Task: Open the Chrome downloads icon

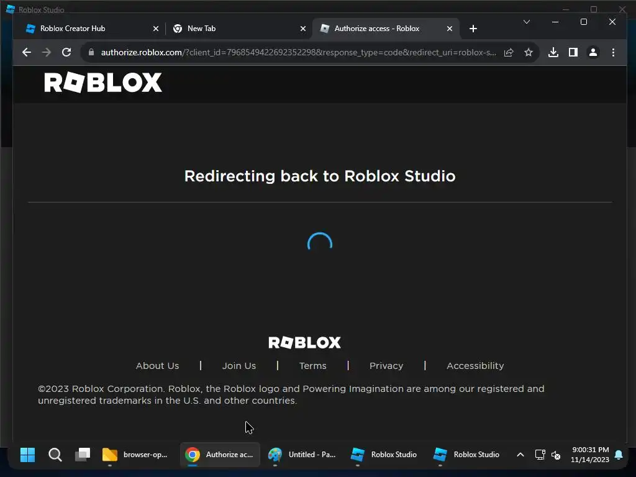Action: coord(553,52)
